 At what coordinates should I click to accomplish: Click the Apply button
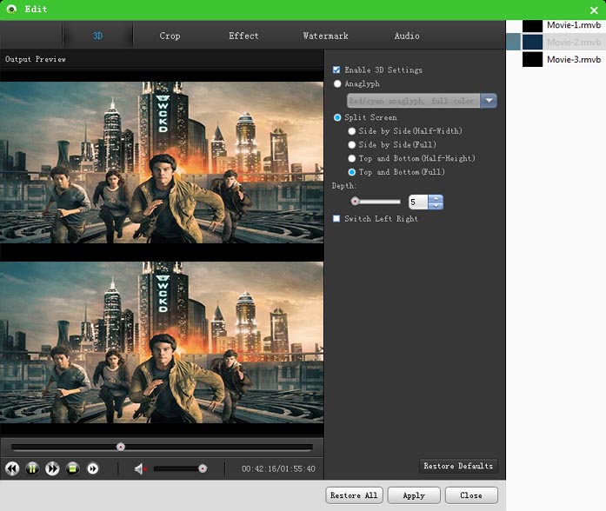[414, 495]
